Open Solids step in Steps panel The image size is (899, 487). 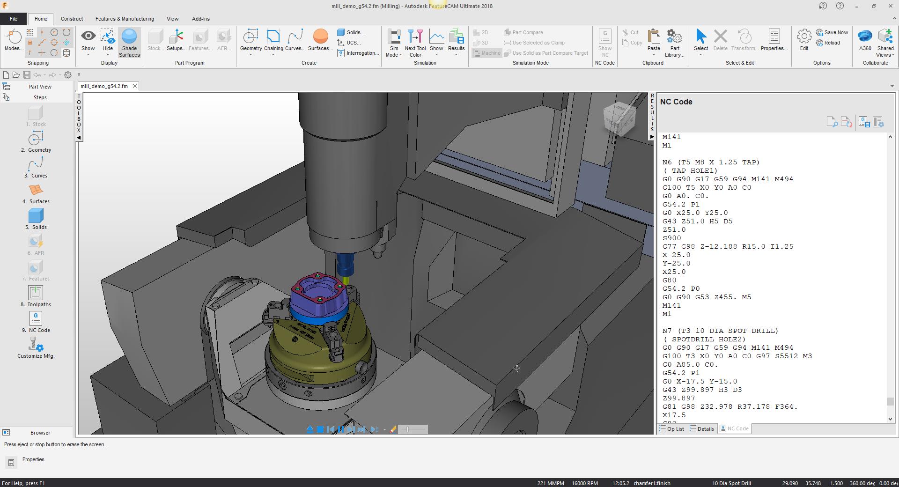[x=36, y=219]
